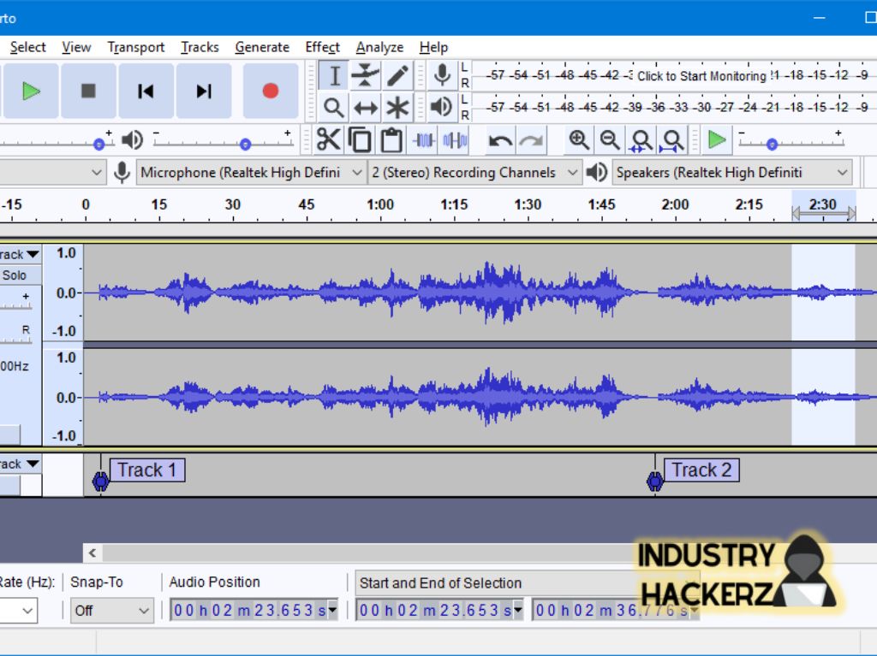Image resolution: width=877 pixels, height=656 pixels.
Task: Open the audio track name dropdown menu
Action: tap(21, 255)
